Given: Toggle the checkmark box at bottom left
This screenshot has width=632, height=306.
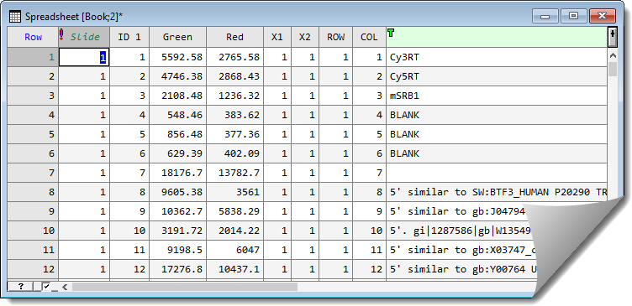Looking at the screenshot, I should pyautogui.click(x=46, y=286).
